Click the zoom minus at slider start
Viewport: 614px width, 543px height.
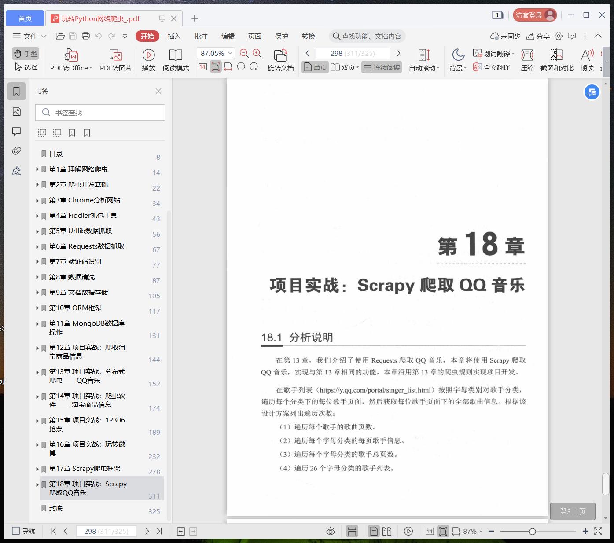491,531
